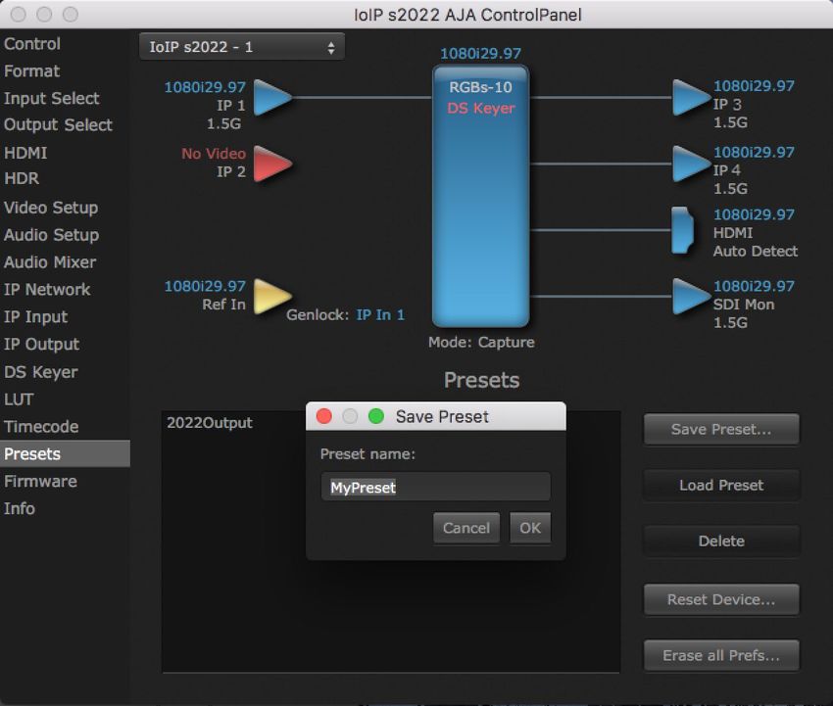833x706 pixels.
Task: Open IP Output settings in sidebar
Action: [x=41, y=344]
